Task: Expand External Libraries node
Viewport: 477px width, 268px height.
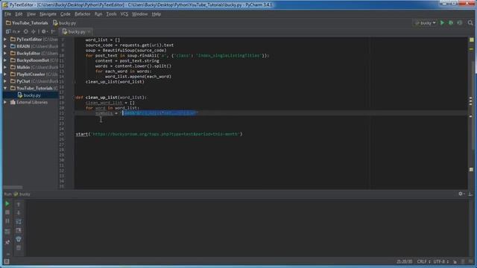Action: (x=5, y=103)
